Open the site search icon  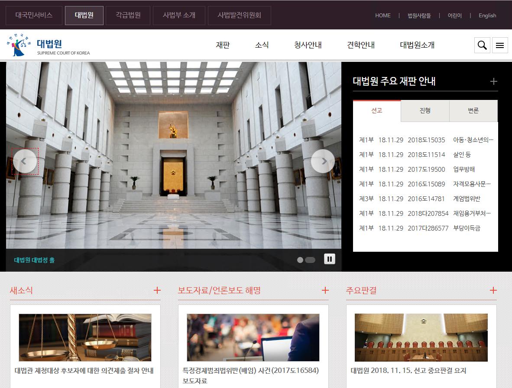482,45
